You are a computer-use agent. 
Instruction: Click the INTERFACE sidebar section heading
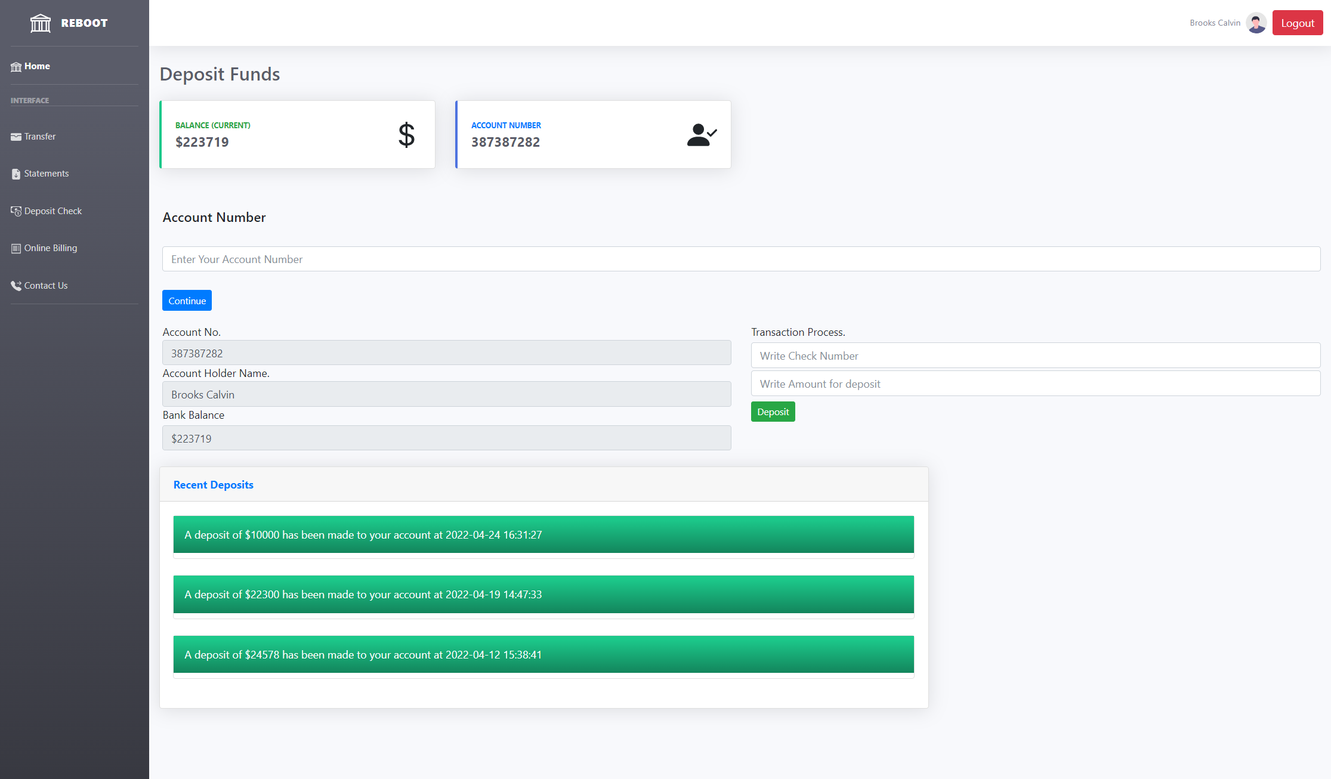pos(30,100)
